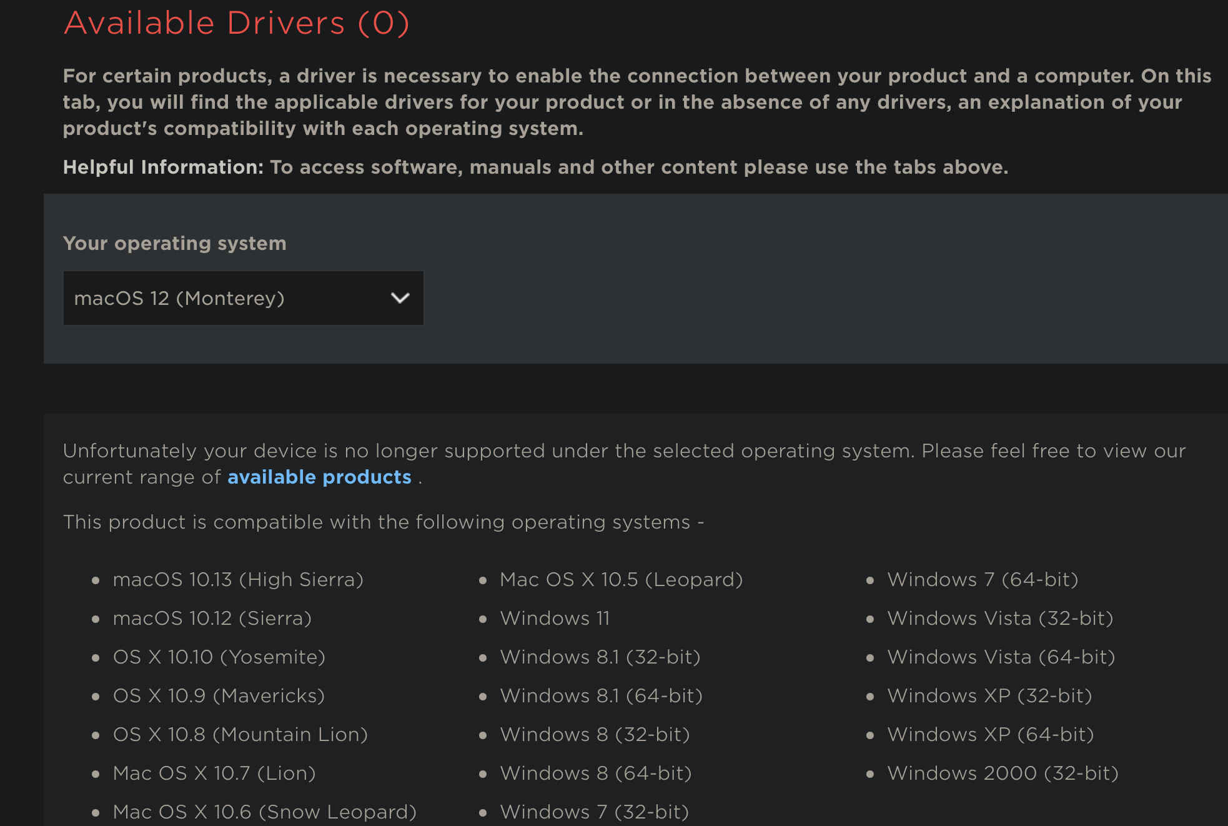Open the operating system dropdown

242,298
